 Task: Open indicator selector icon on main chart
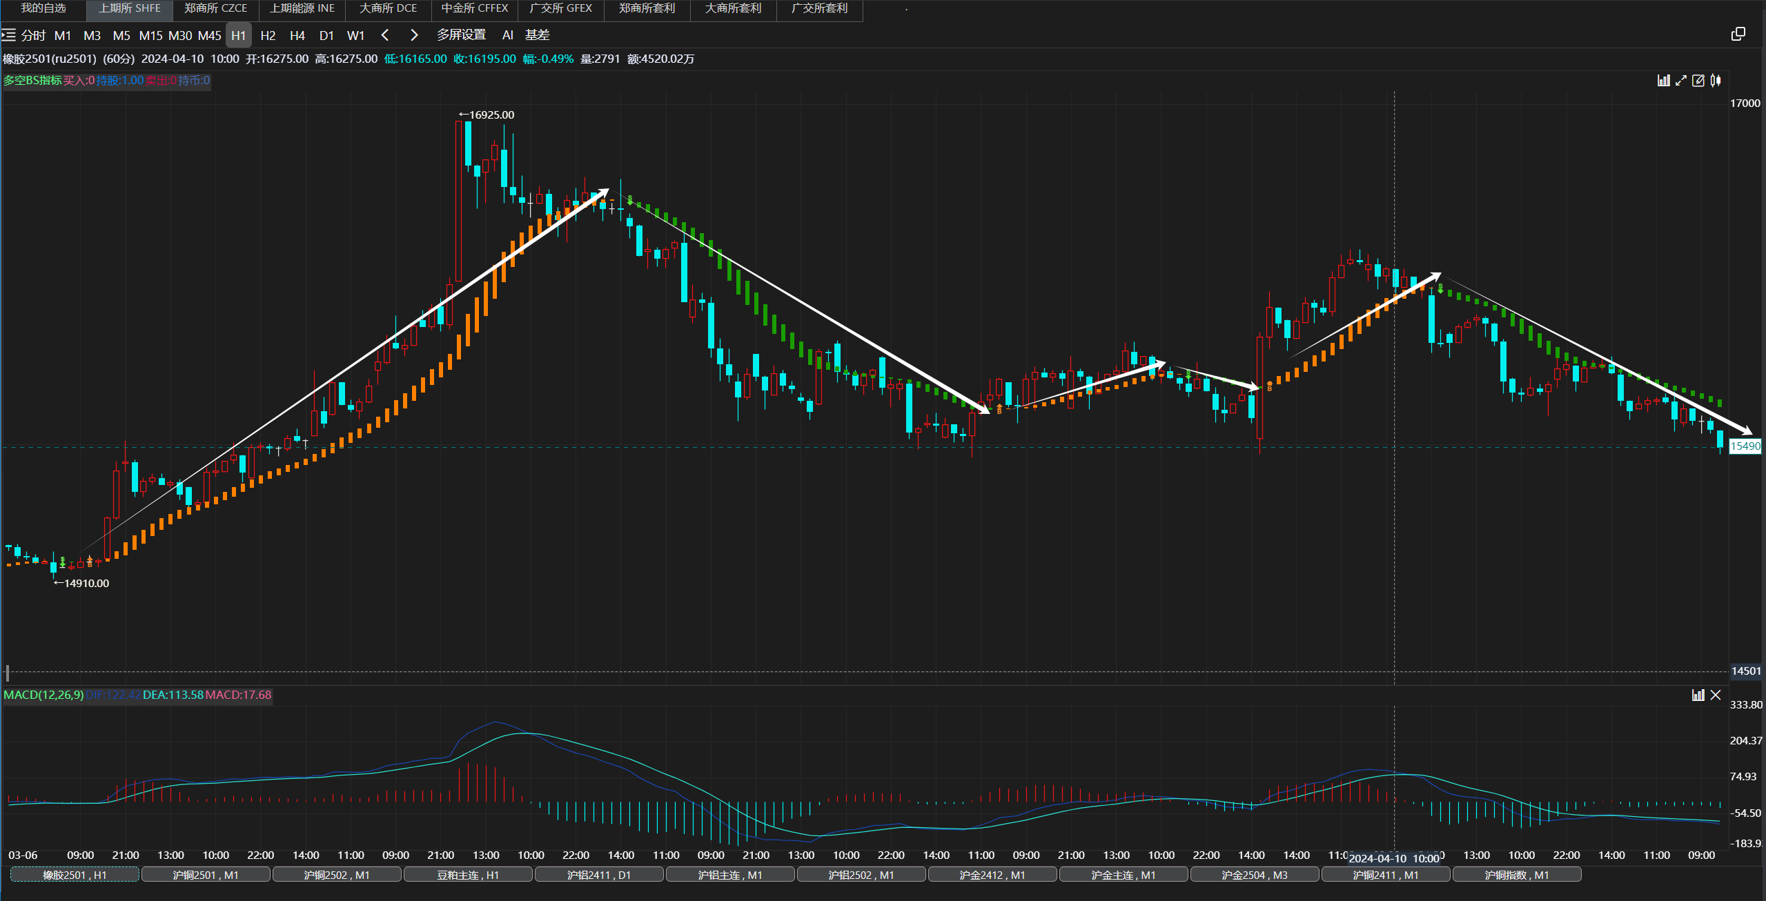pos(1664,81)
